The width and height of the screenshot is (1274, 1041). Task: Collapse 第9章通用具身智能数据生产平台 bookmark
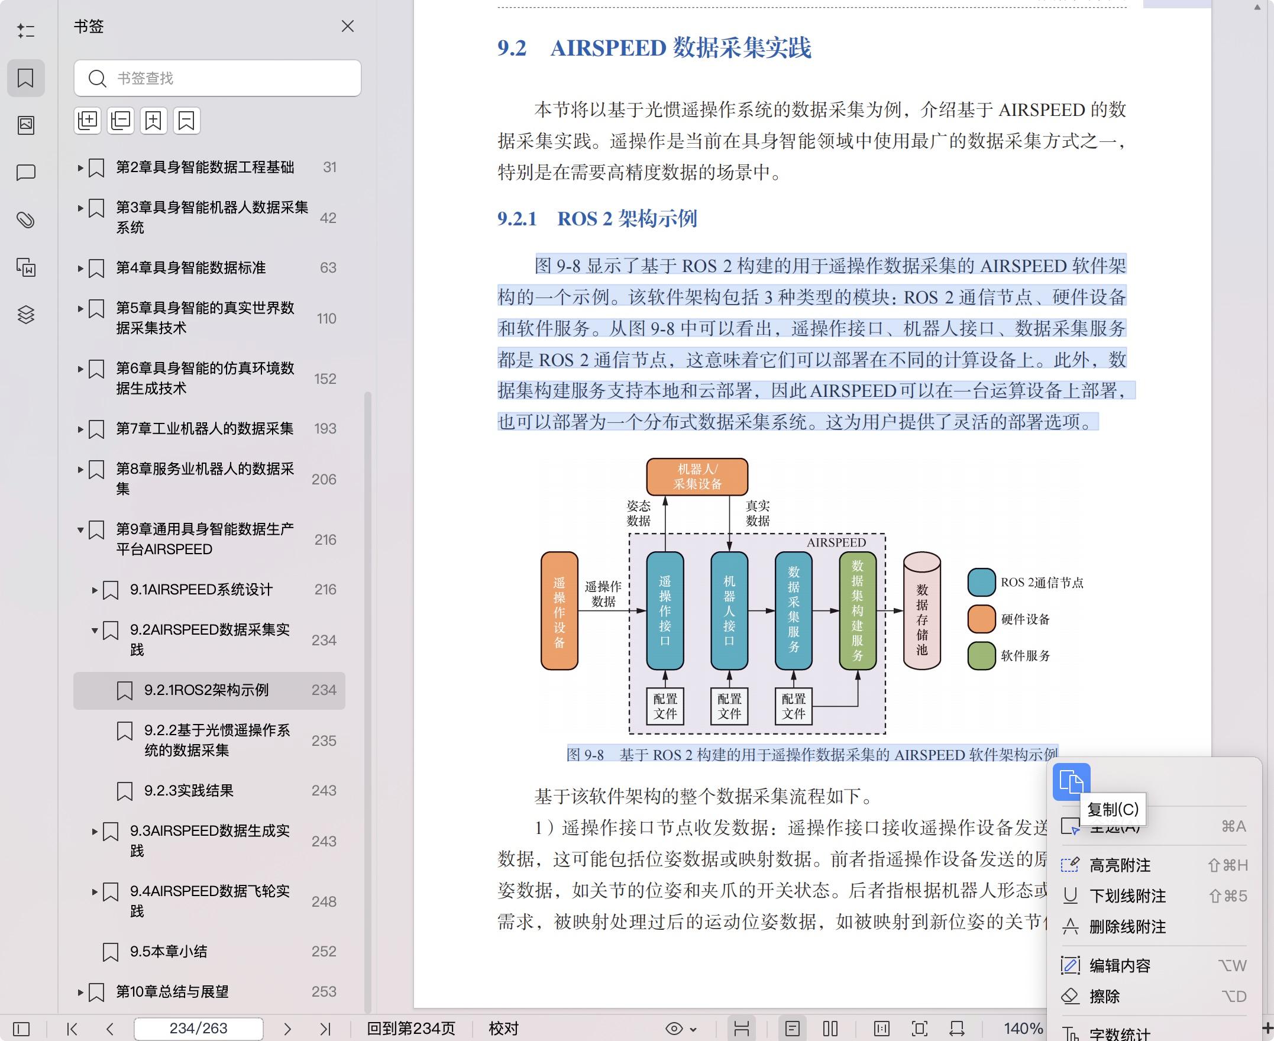[80, 529]
